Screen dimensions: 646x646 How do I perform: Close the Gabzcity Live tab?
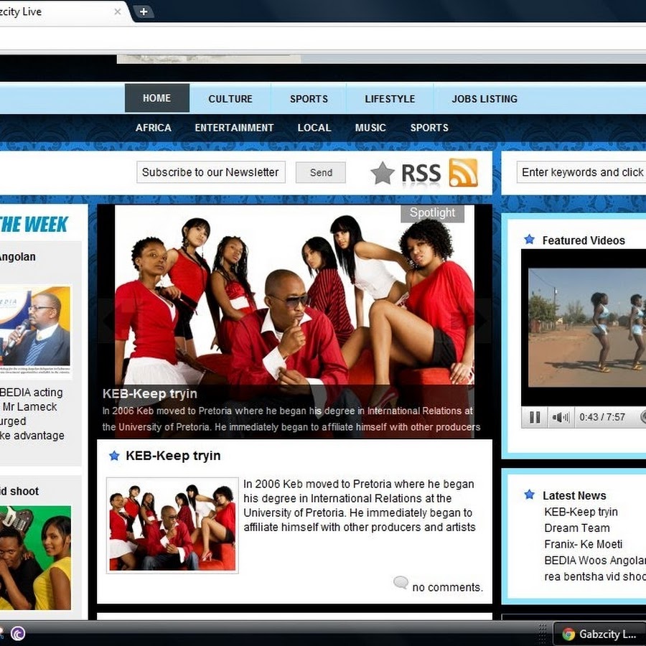118,11
